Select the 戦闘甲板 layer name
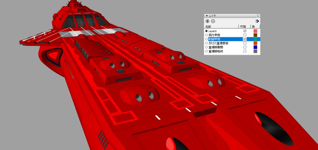Image resolution: width=318 pixels, height=150 pixels. [214, 39]
